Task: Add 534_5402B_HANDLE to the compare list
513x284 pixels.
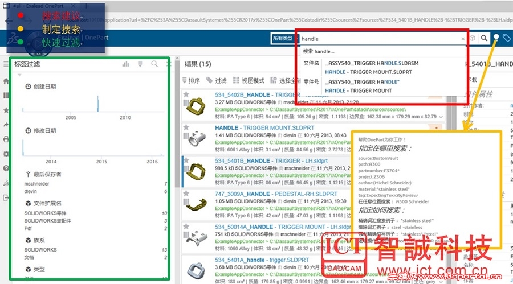Action: click(x=186, y=102)
